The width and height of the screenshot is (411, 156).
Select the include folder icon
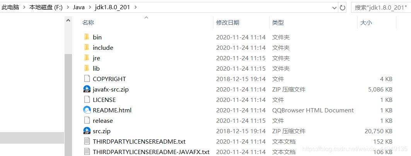coord(87,47)
